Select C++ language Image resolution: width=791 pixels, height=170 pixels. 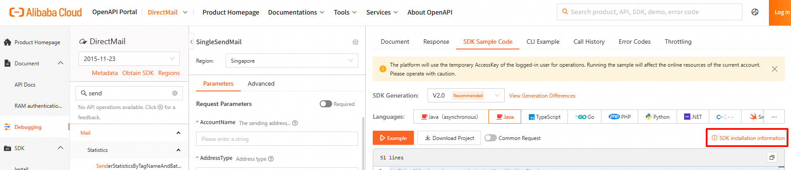(725, 117)
